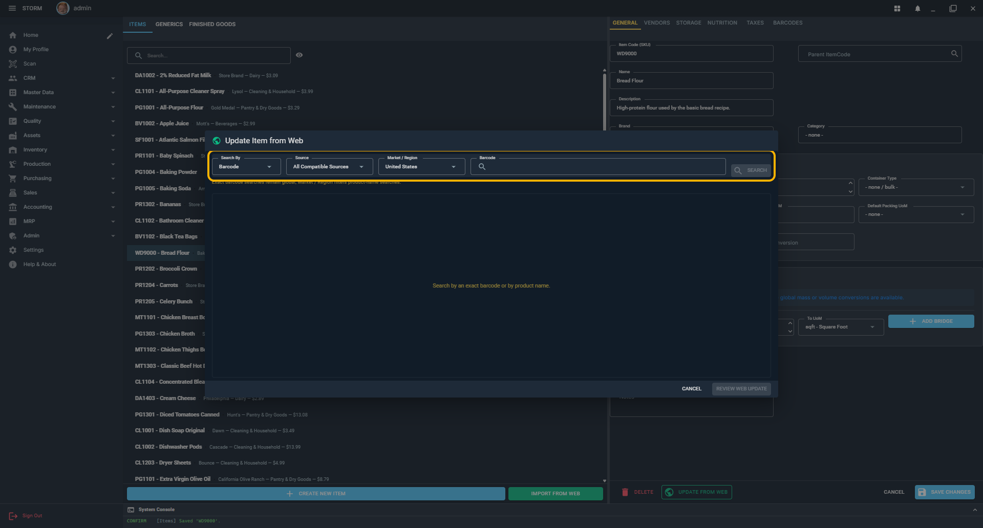Expand the System Console panel chevron
Screen dimensions: 983x528
pos(975,510)
